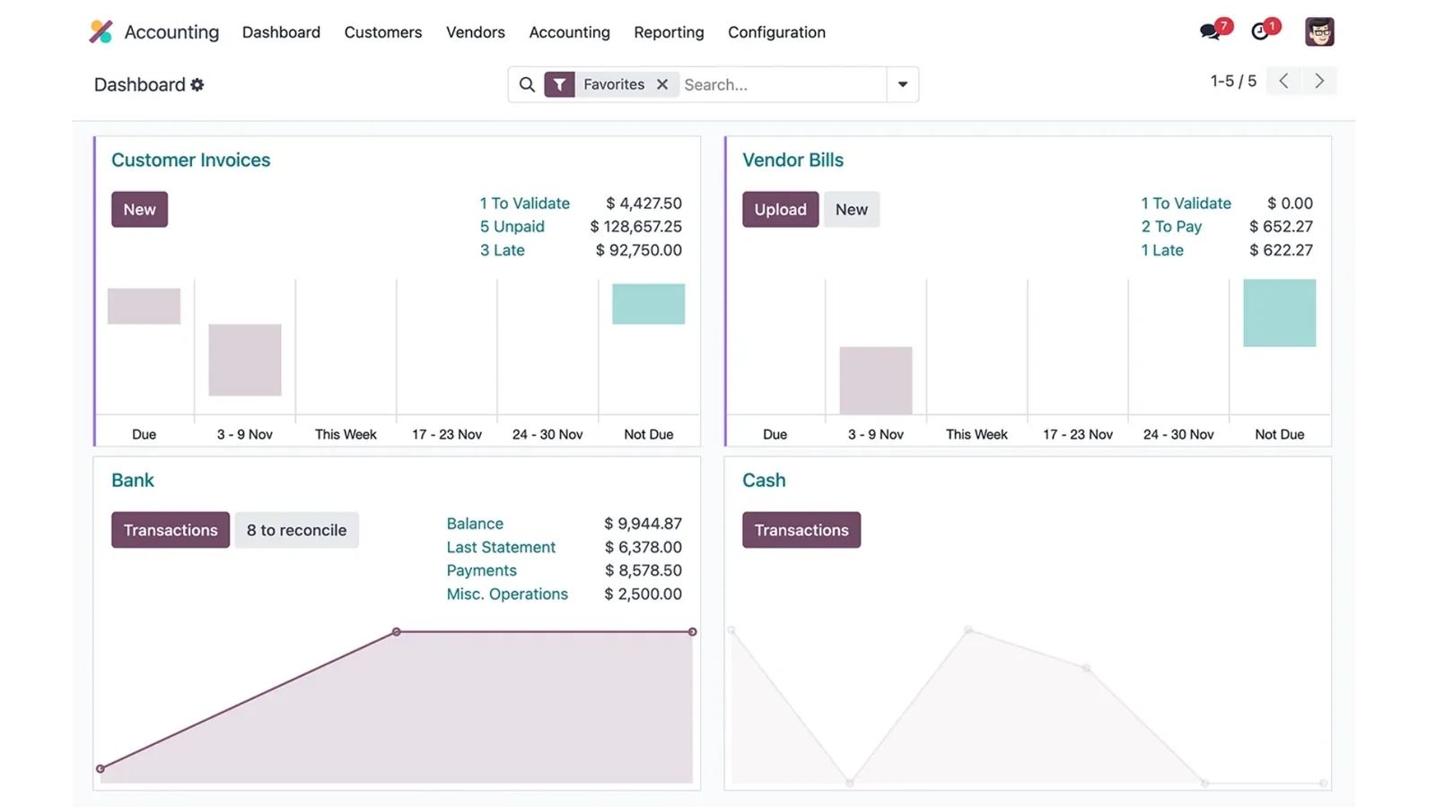
Task: Open the user avatar menu
Action: 1319,31
